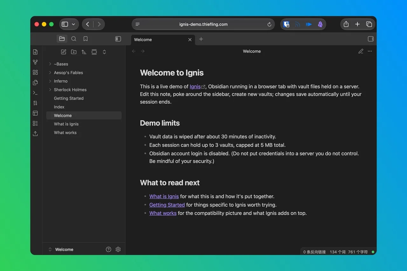Click the Safari share button
The height and width of the screenshot is (271, 407).
pos(346,24)
